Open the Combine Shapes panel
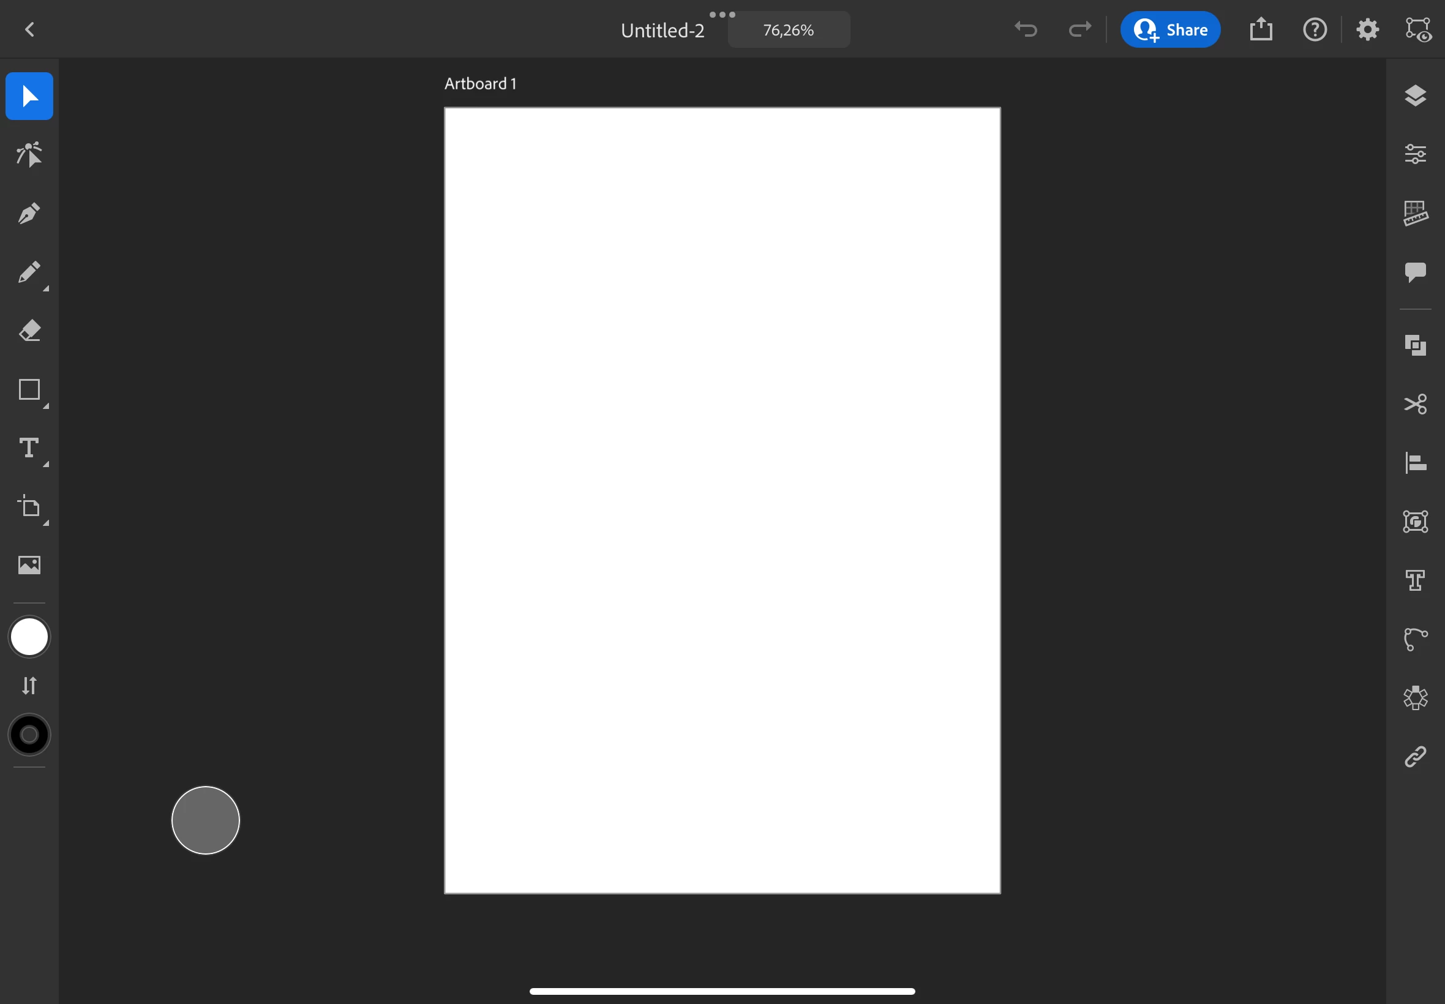Viewport: 1445px width, 1004px height. (x=1415, y=345)
